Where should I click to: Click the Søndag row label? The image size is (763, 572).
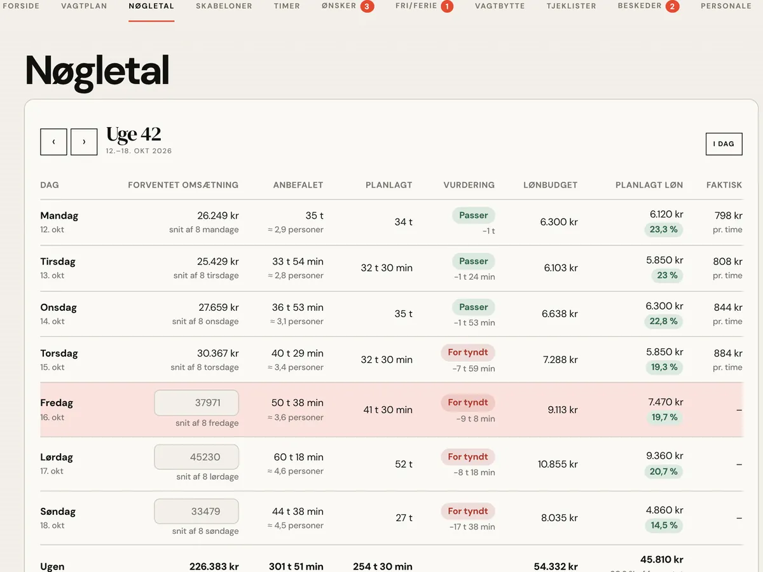click(x=58, y=511)
